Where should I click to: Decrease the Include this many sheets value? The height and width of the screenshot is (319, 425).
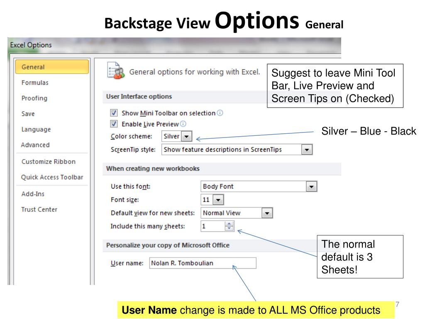(229, 228)
